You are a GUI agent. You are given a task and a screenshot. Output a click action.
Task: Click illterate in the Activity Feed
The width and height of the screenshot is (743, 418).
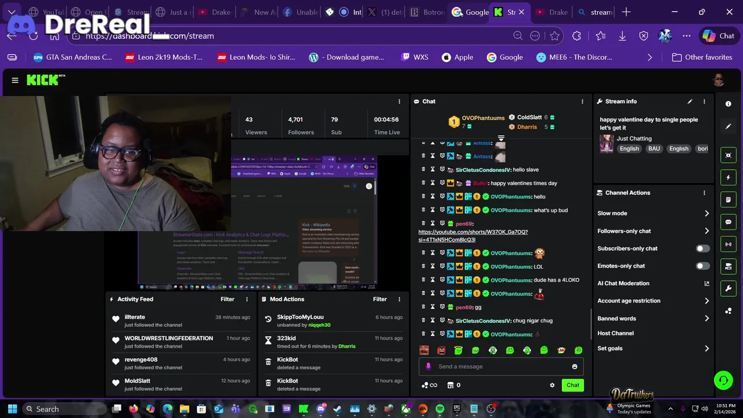coord(135,317)
